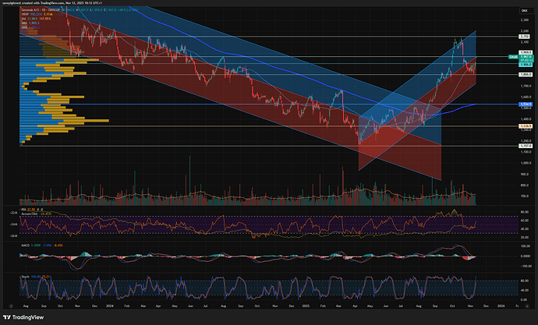Click the Stoch indicator legend label

click(x=27, y=275)
